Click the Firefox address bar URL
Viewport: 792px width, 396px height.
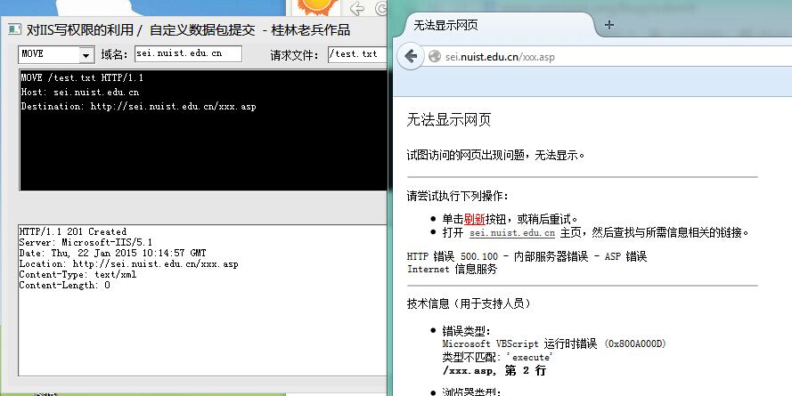coord(500,57)
